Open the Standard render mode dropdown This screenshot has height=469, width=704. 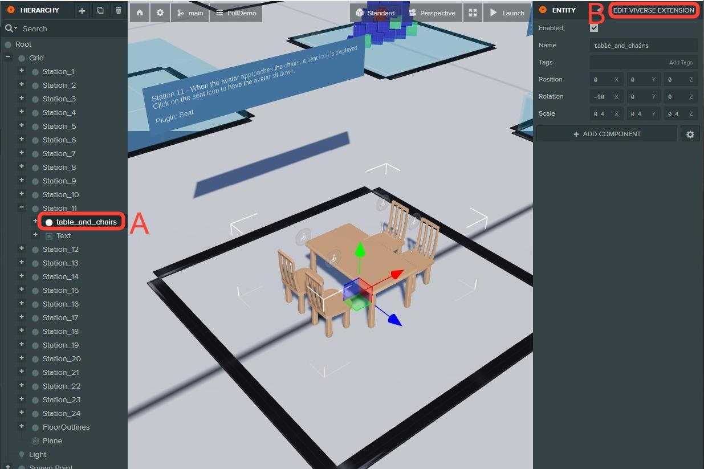coord(375,13)
